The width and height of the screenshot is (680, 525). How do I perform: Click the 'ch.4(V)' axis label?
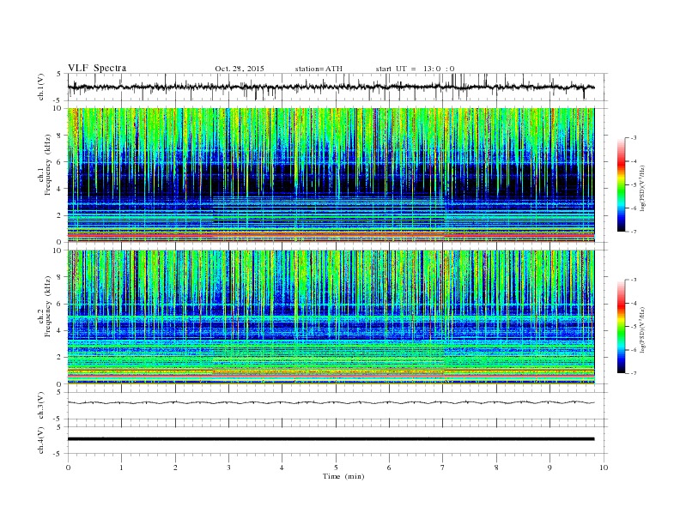point(41,440)
